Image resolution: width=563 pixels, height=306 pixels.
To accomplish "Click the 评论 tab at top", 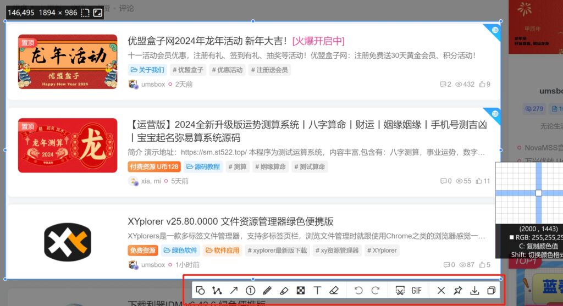I will point(126,8).
